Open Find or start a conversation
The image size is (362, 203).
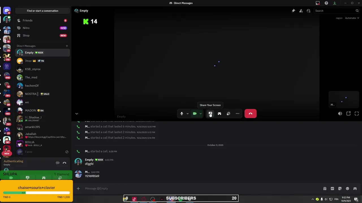(43, 11)
